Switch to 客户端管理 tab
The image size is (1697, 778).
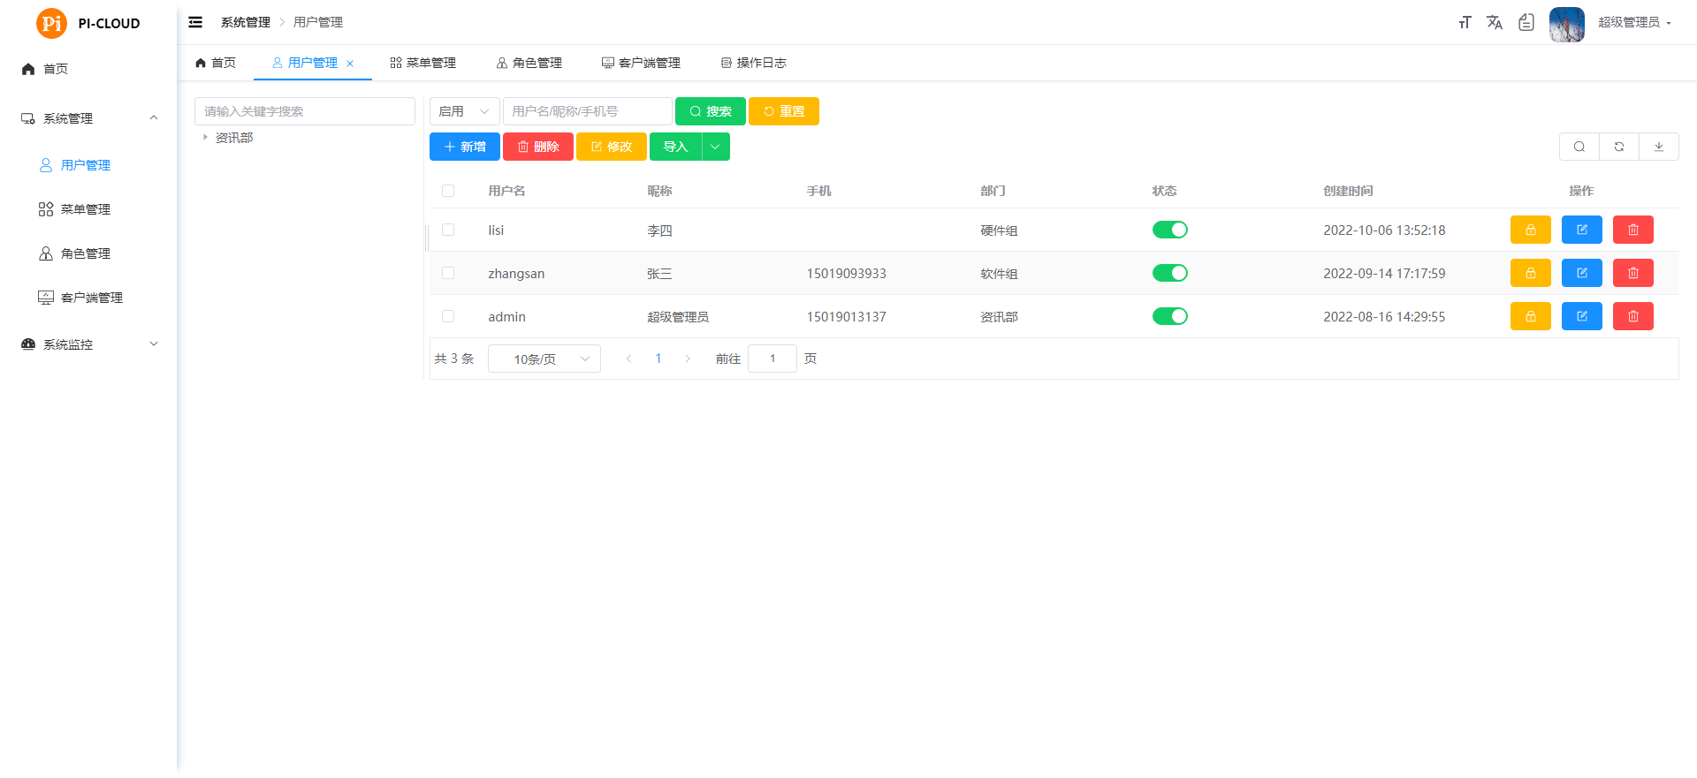(x=642, y=63)
